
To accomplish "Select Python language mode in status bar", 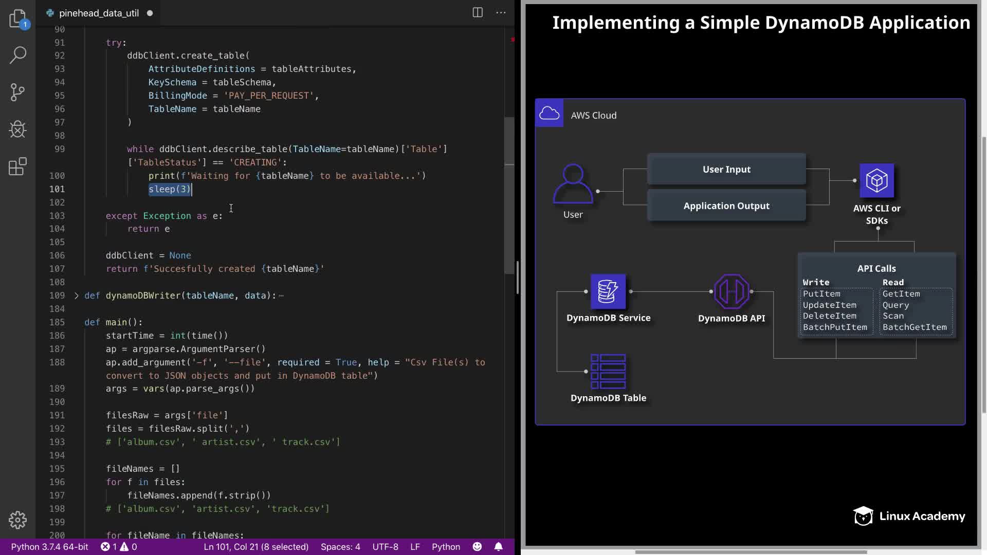I will pyautogui.click(x=446, y=547).
